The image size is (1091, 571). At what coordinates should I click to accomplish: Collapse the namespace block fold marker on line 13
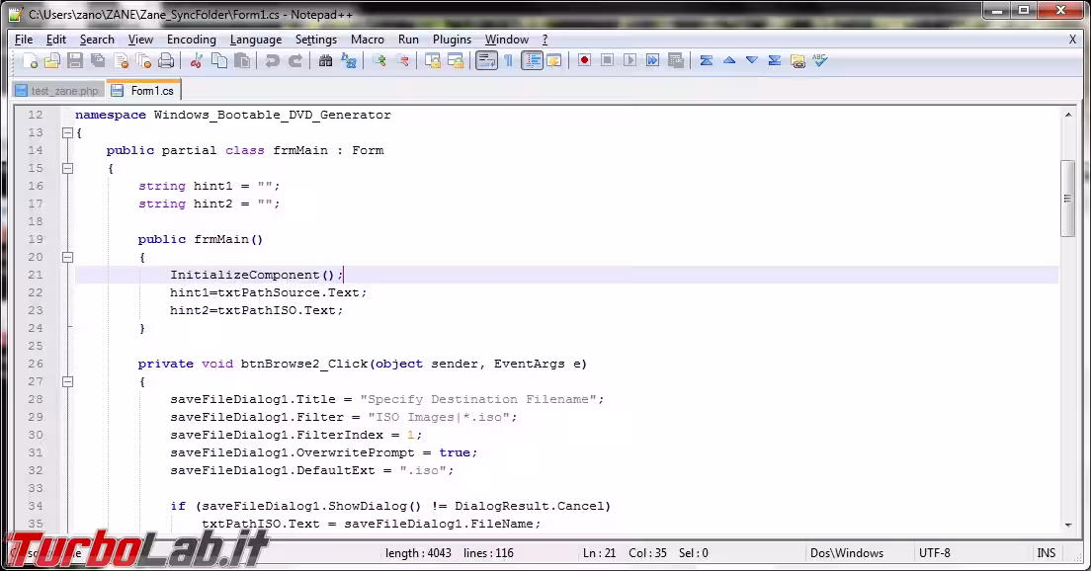click(x=67, y=132)
